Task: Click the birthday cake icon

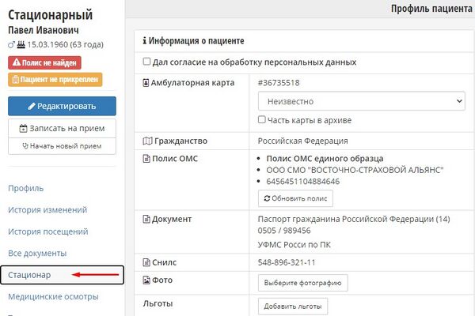Action: point(21,44)
